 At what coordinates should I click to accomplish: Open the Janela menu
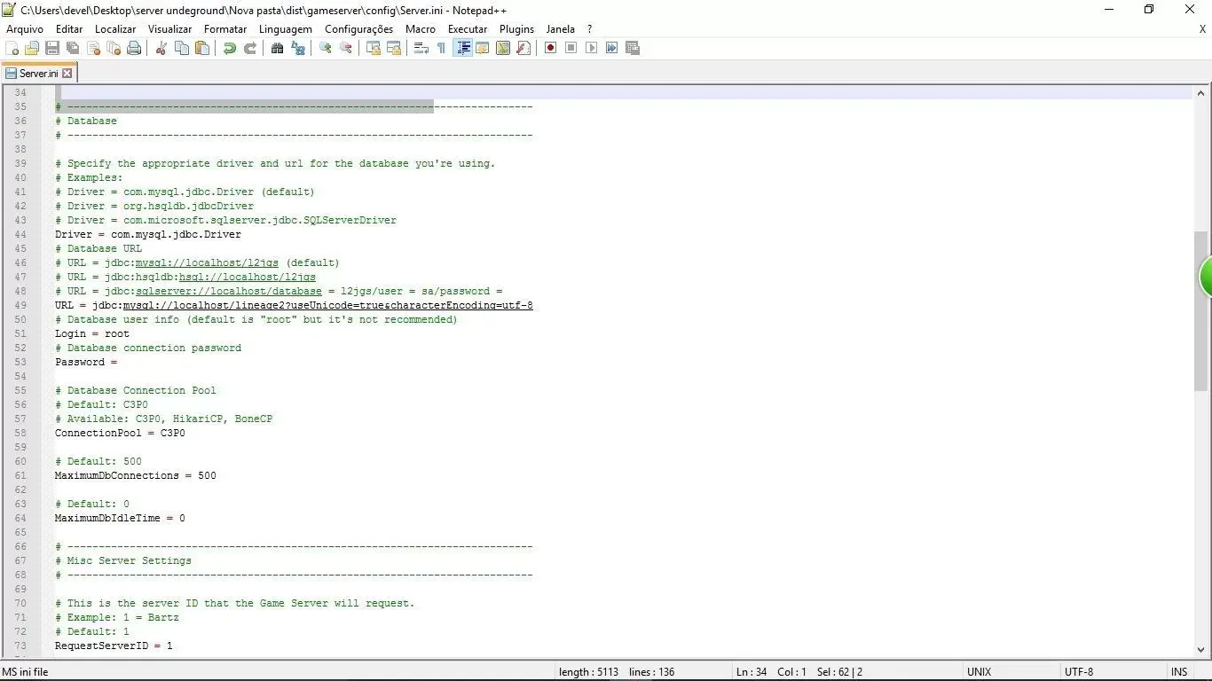[561, 29]
